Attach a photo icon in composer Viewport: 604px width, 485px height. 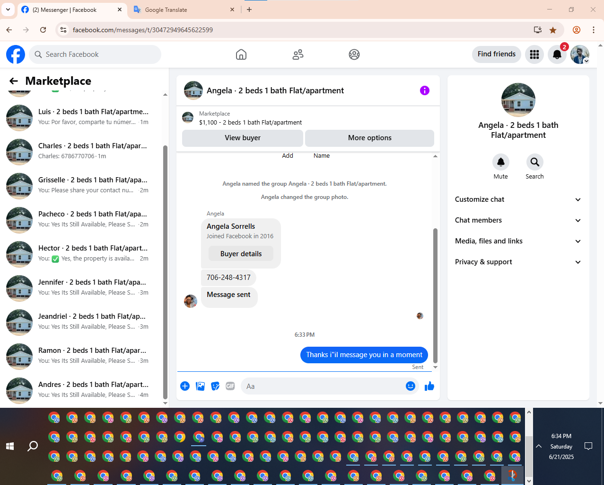pyautogui.click(x=201, y=386)
